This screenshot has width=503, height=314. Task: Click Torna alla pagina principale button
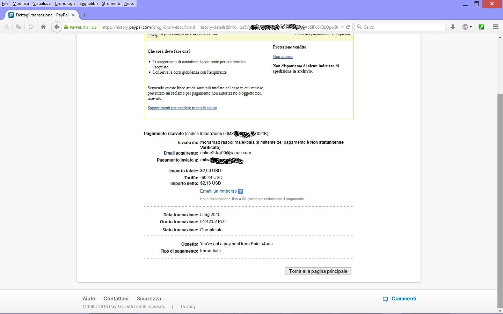(318, 271)
